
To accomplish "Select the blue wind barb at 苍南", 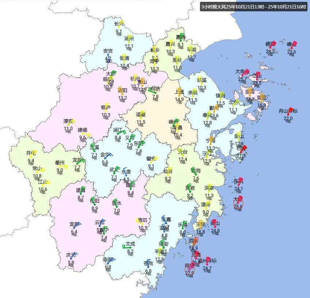I will (148, 263).
